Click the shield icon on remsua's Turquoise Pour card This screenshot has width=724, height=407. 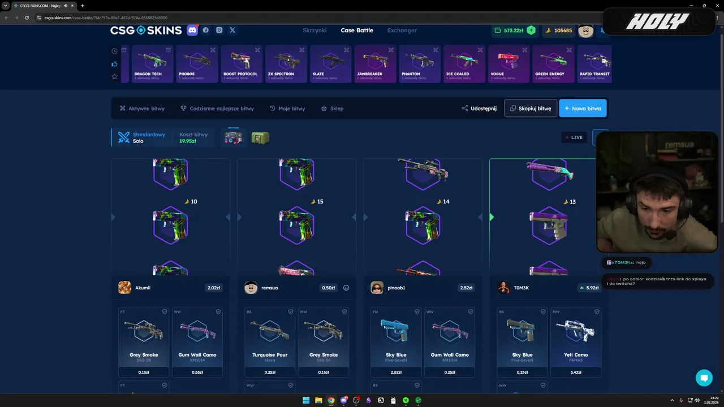coord(291,311)
